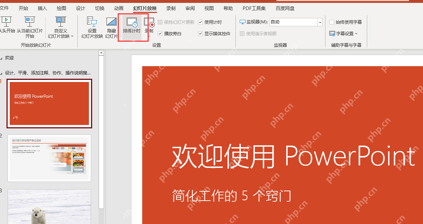This screenshot has width=423, height=224.
Task: Click subtitle 简化工作的 5 个窍门 on slide
Action: point(232,196)
